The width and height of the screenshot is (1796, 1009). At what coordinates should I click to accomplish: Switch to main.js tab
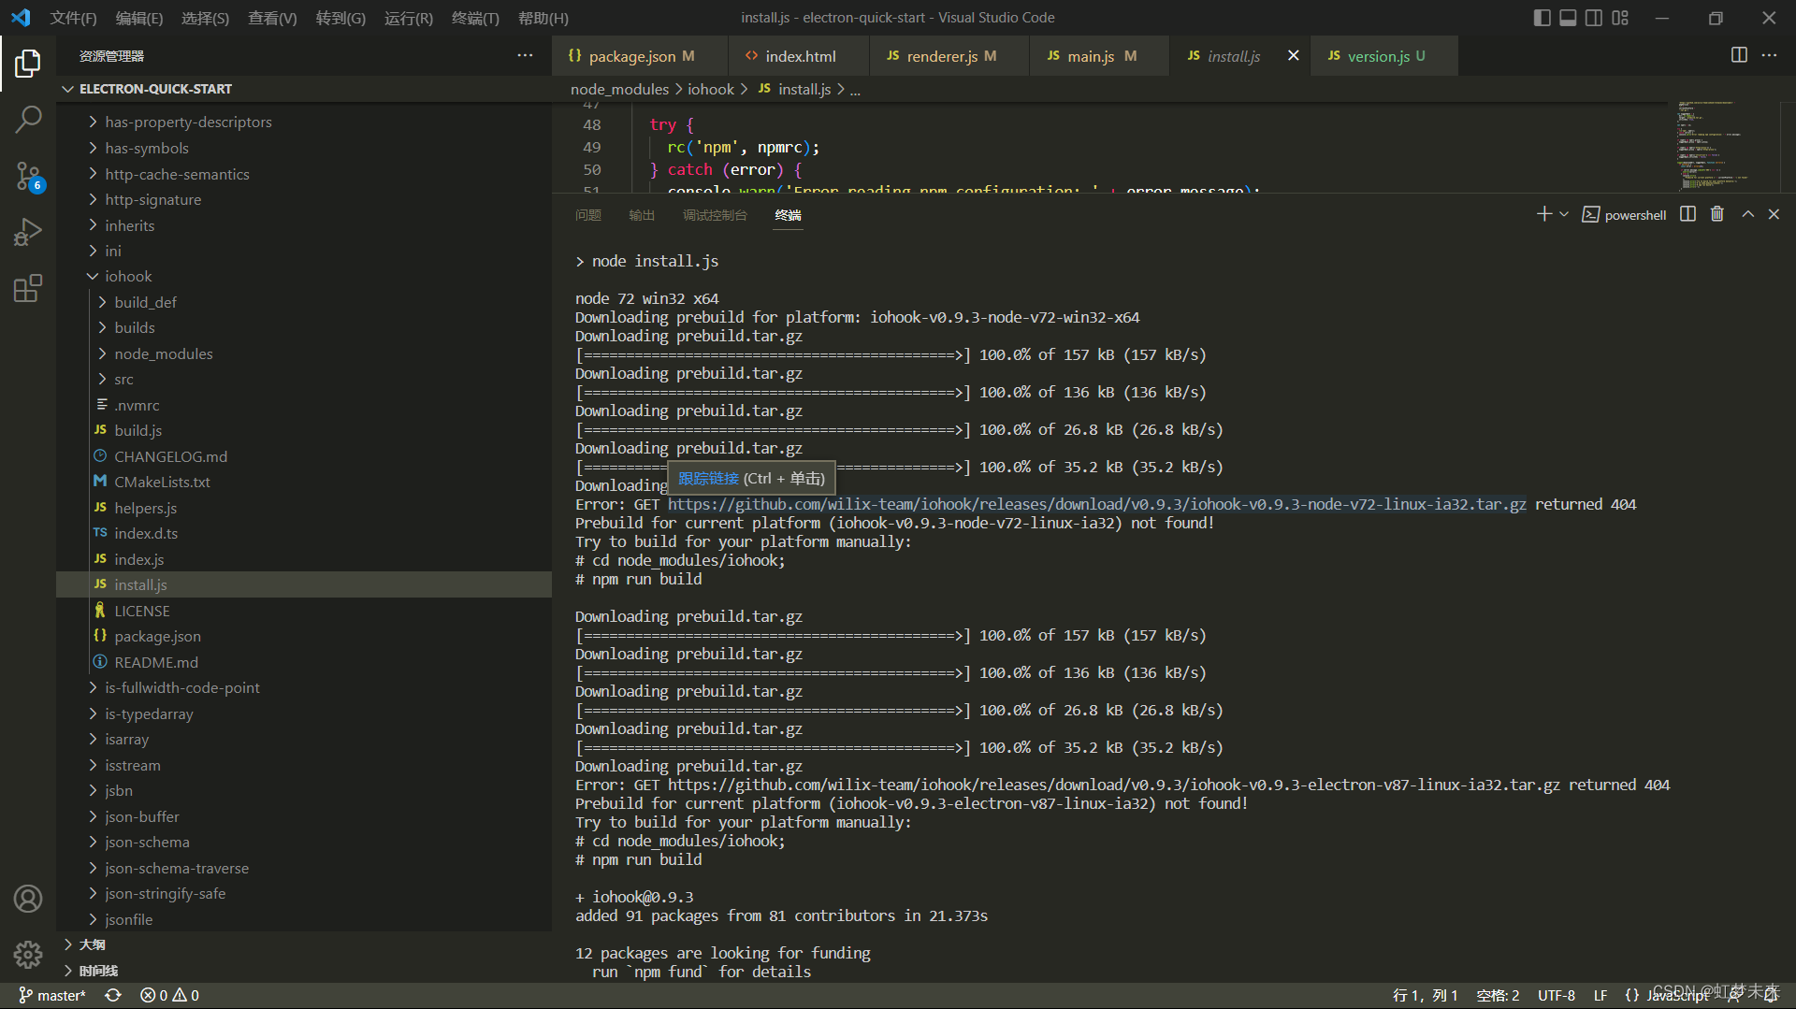click(x=1100, y=56)
